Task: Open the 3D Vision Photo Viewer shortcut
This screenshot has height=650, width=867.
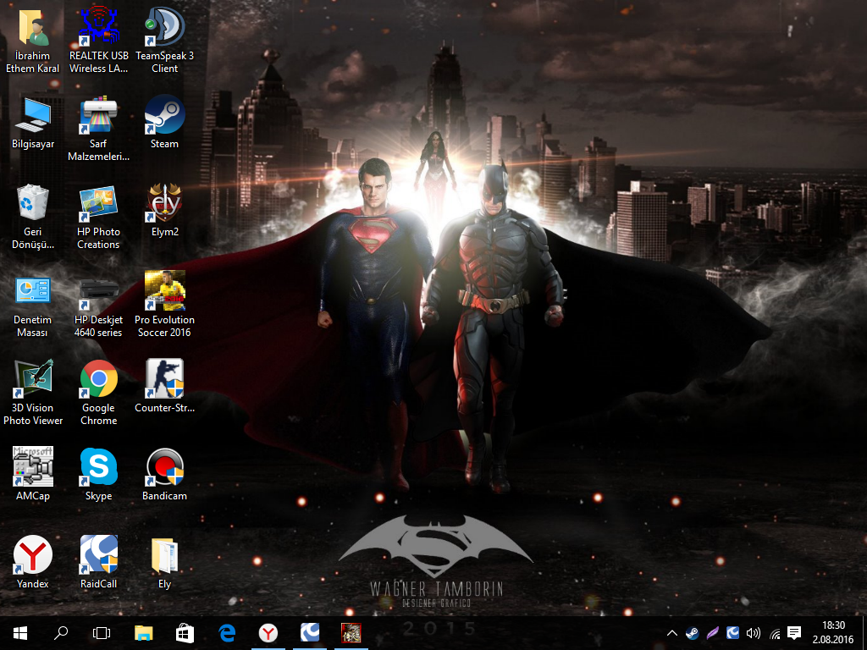Action: point(33,393)
